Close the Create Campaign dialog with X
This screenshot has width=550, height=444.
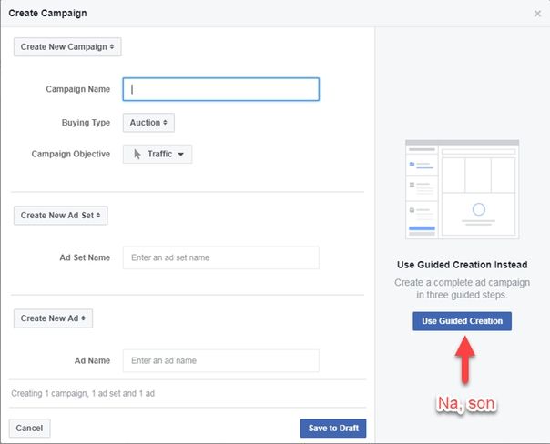(537, 14)
